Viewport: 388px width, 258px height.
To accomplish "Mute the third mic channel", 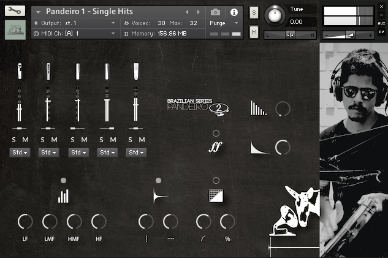I will click(x=84, y=140).
